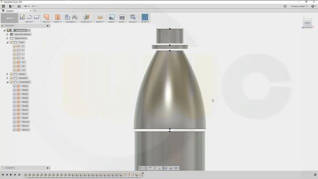Click the FRONT face of the ViewCube
This screenshot has width=318, height=179.
pos(307,23)
